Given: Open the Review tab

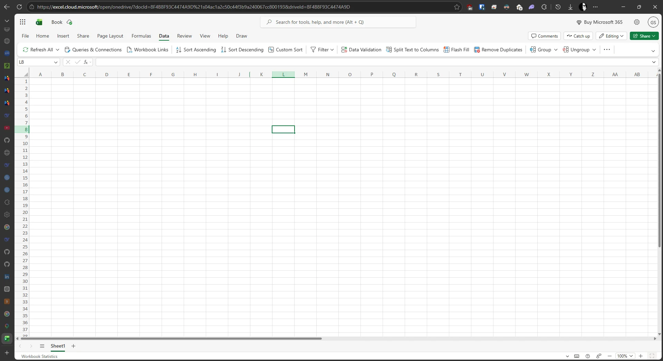Looking at the screenshot, I should (x=184, y=36).
